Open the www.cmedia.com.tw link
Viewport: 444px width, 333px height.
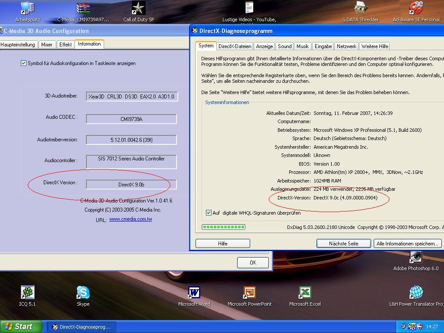[x=131, y=219]
